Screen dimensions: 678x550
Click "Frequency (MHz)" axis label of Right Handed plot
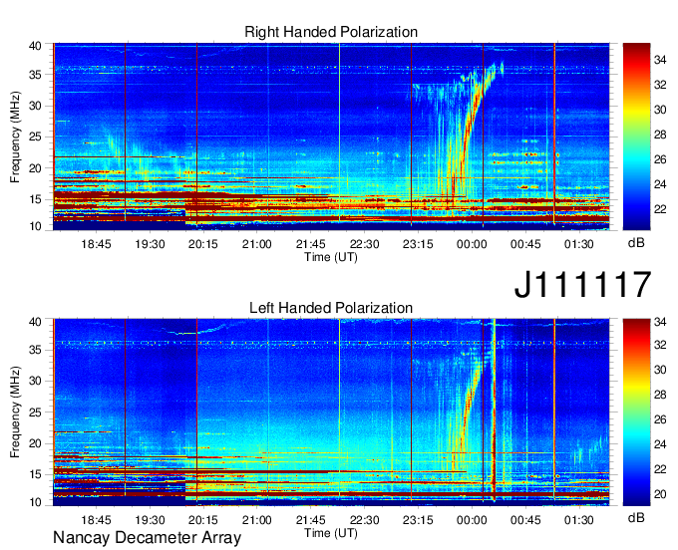click(15, 137)
